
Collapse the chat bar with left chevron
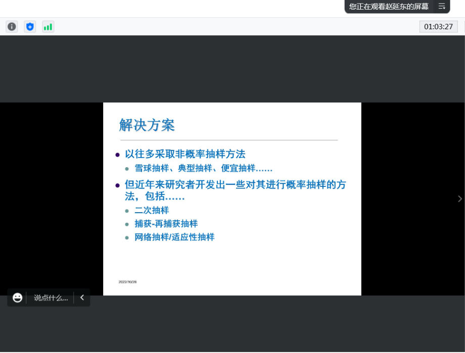point(82,297)
